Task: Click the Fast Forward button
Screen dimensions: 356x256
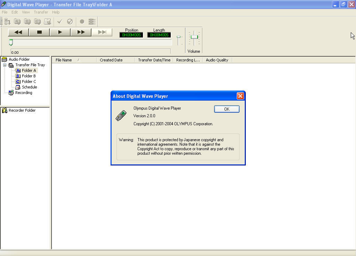Action: (81, 32)
